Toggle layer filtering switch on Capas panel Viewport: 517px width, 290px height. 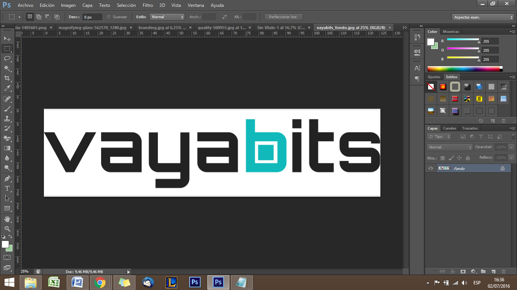coord(513,136)
